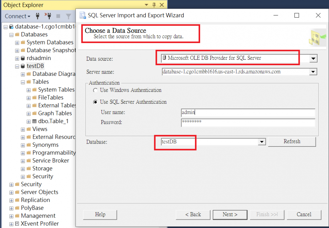Collapse the Databases node
This screenshot has height=228, width=329.
point(11,35)
